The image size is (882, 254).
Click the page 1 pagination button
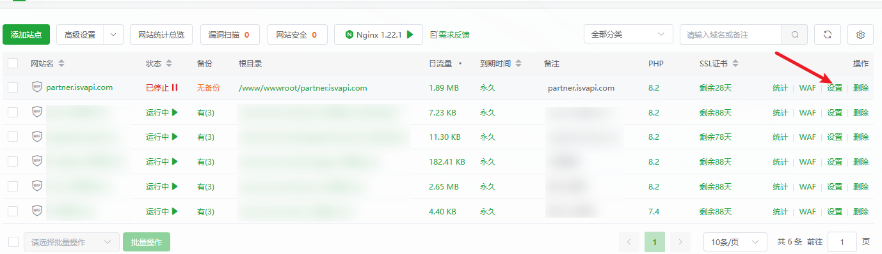654,242
